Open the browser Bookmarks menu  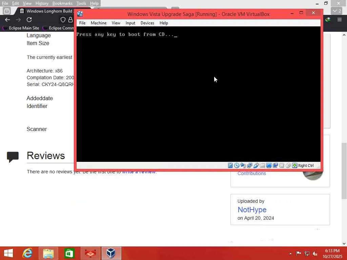(x=62, y=3)
